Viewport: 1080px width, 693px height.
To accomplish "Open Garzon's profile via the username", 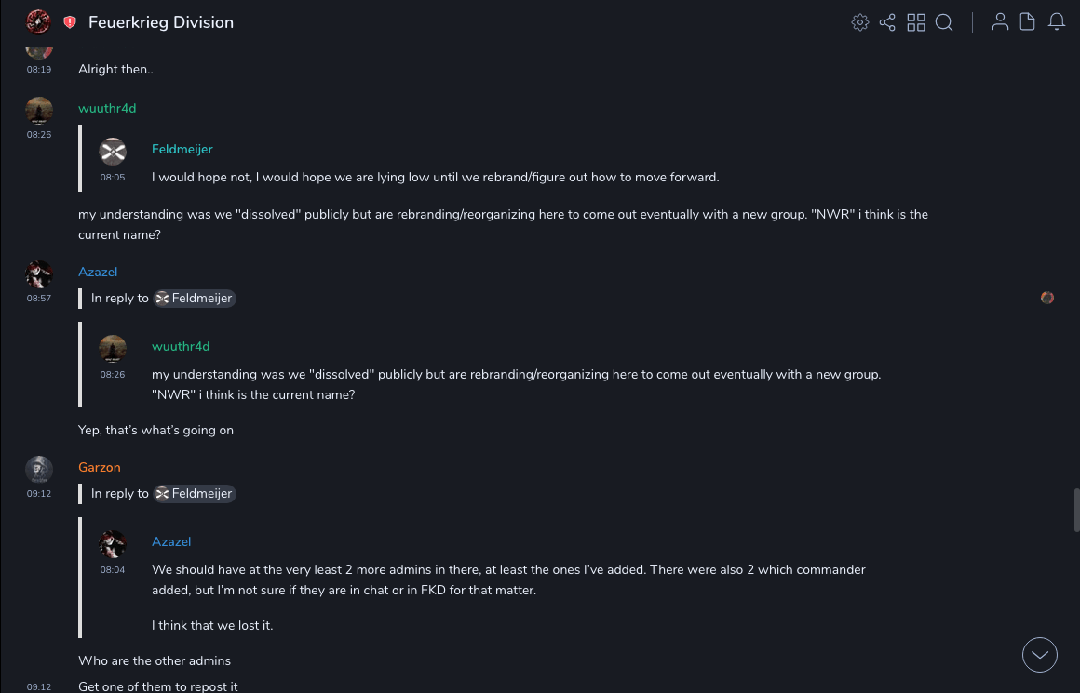I will [x=100, y=467].
